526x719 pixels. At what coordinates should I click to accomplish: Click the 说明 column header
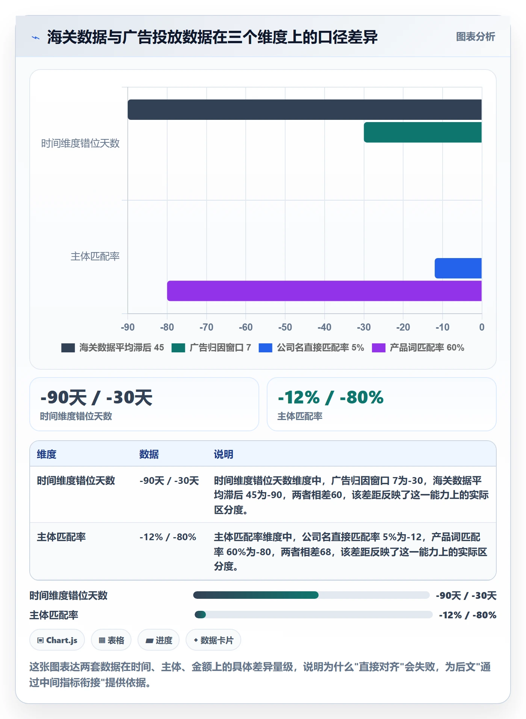pyautogui.click(x=224, y=454)
